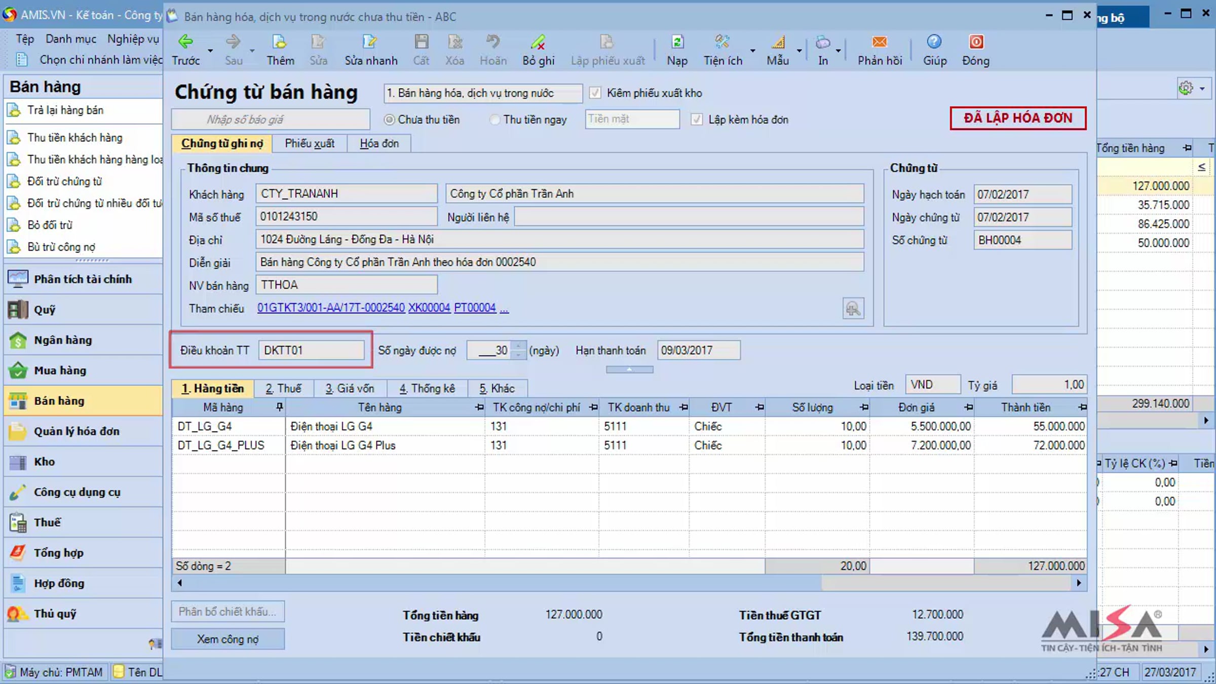Open Phân tích tài chính module
The image size is (1216, 684).
83,279
